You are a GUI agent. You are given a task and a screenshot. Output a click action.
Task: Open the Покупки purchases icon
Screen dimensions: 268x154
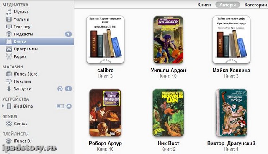pos(9,81)
